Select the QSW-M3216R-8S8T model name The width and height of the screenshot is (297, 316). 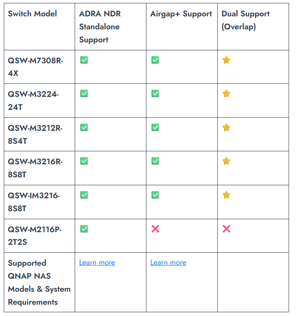[35, 168]
